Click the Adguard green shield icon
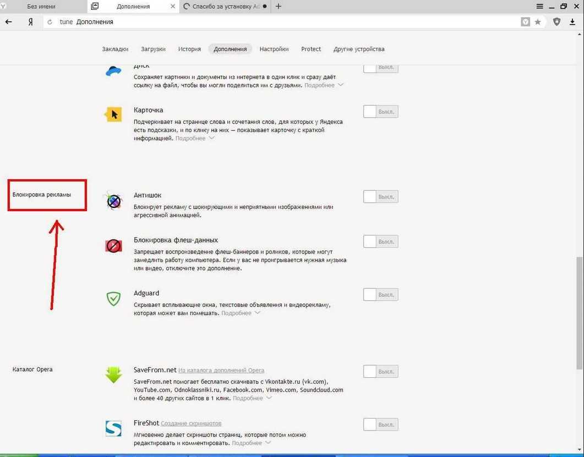584x457 pixels. pos(113,299)
